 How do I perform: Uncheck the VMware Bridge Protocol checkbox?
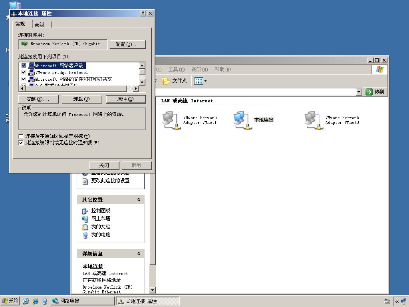(24, 72)
